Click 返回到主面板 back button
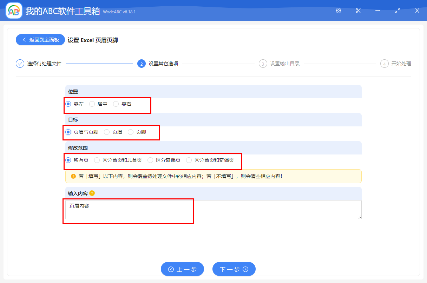The image size is (427, 283). pos(40,40)
